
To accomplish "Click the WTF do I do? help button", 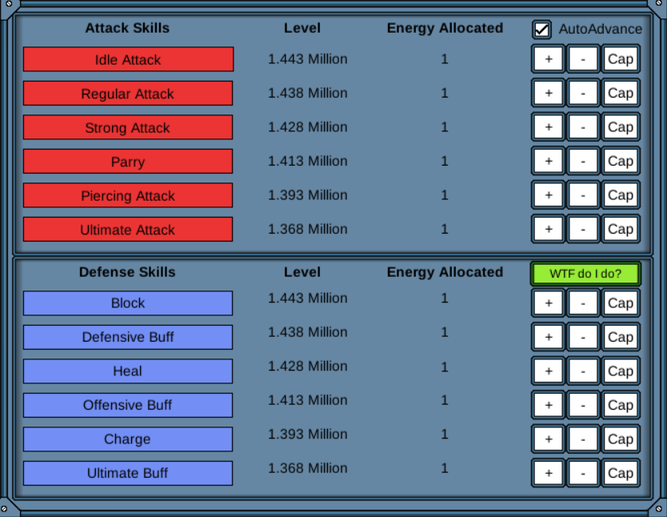I will [x=585, y=274].
